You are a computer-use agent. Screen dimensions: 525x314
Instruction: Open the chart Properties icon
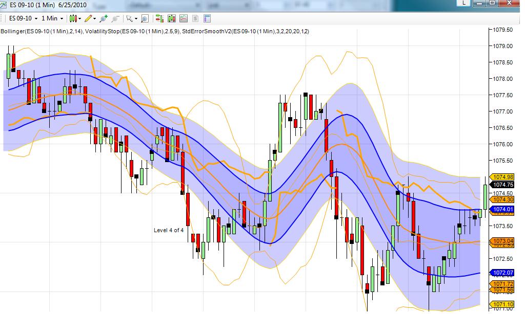point(207,19)
